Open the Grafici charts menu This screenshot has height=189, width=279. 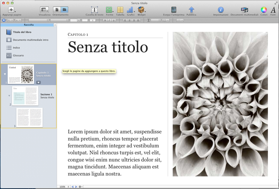(130, 10)
